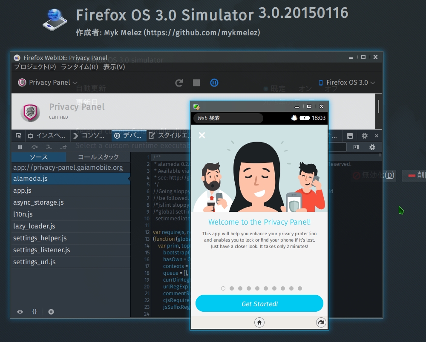Open the Privacy Panel project dropdown
The height and width of the screenshot is (342, 426).
[48, 83]
